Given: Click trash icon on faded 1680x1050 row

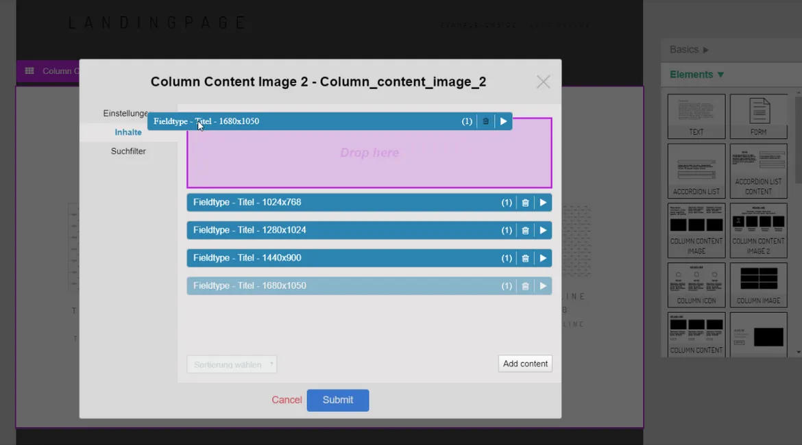Looking at the screenshot, I should (x=525, y=286).
